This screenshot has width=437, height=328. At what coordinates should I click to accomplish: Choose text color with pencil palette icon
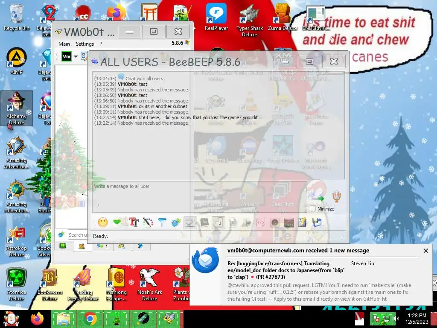pyautogui.click(x=148, y=223)
